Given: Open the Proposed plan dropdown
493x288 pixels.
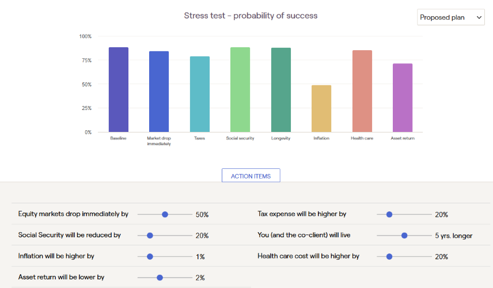Looking at the screenshot, I should coord(450,17).
